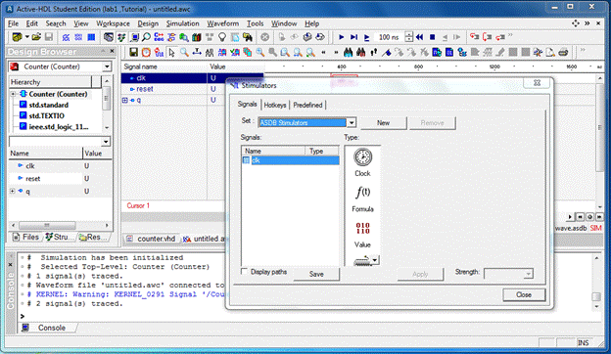Open the Design menu
Viewport: 611px width, 354px height.
pyautogui.click(x=148, y=23)
